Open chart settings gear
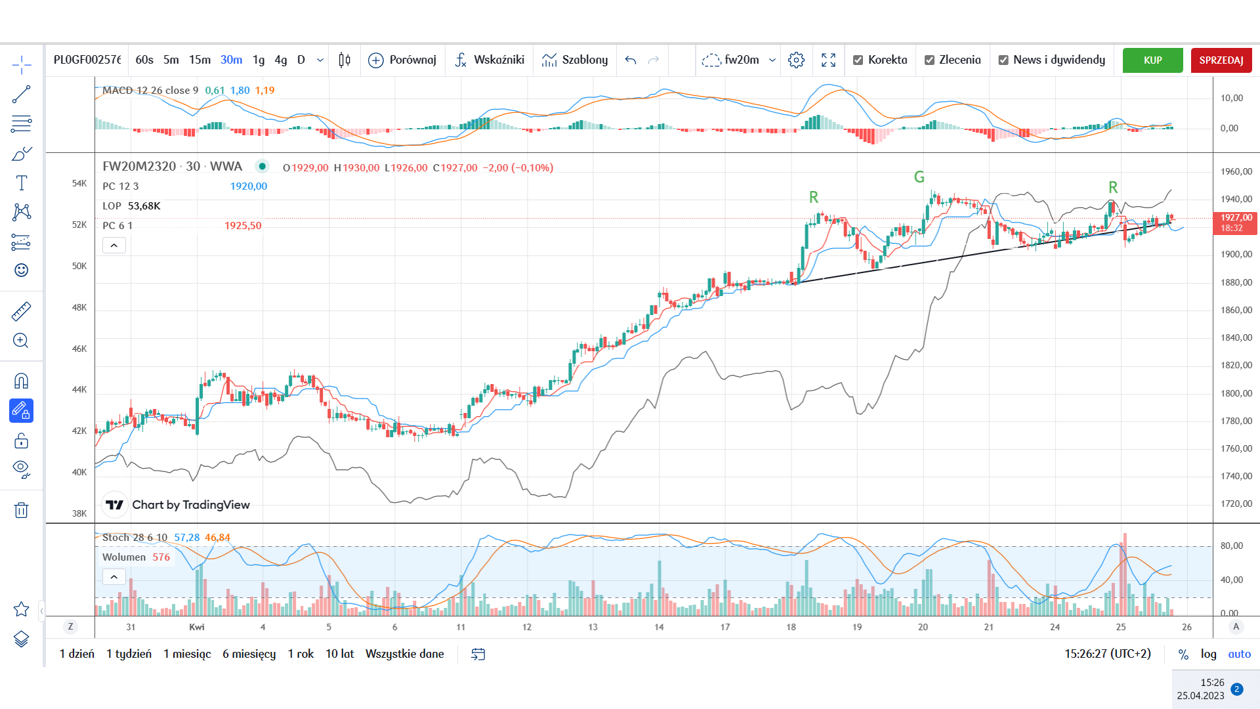The width and height of the screenshot is (1260, 709). tap(797, 60)
